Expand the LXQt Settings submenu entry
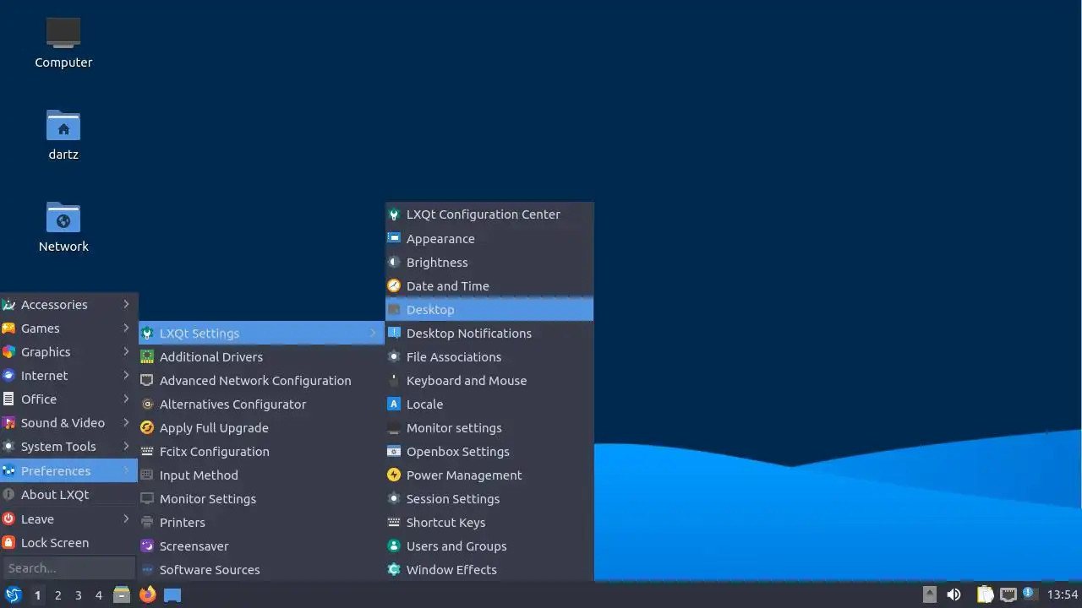 tap(261, 334)
